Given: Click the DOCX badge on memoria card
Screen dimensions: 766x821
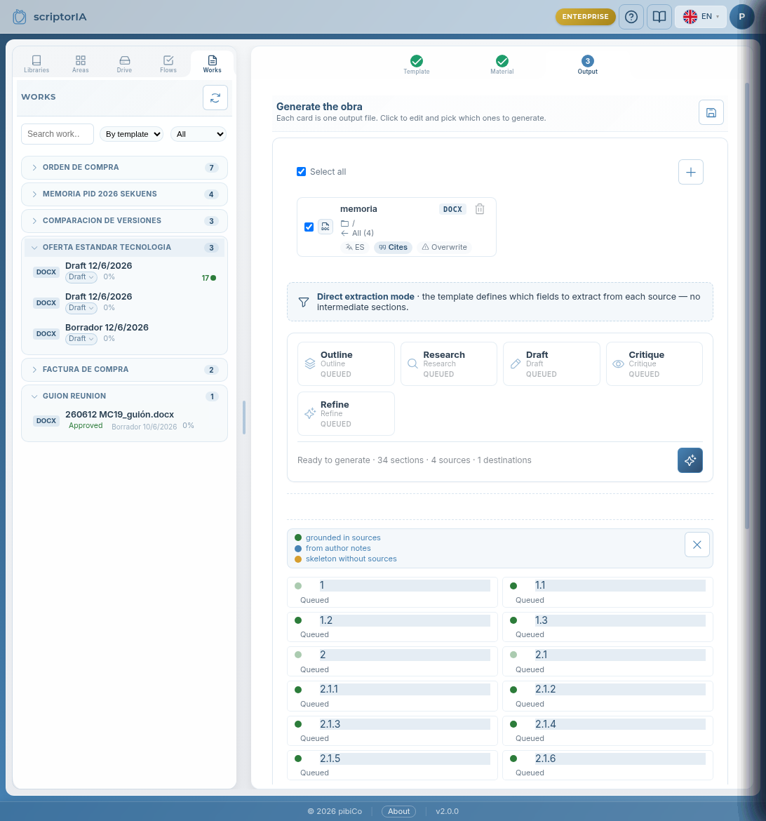Looking at the screenshot, I should (x=452, y=209).
